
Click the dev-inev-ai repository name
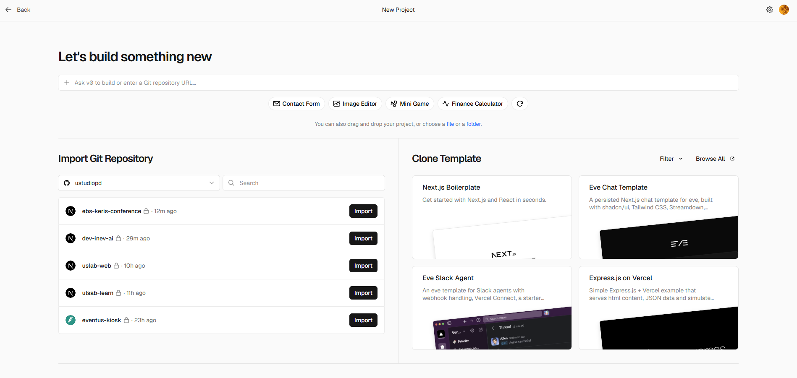point(98,238)
